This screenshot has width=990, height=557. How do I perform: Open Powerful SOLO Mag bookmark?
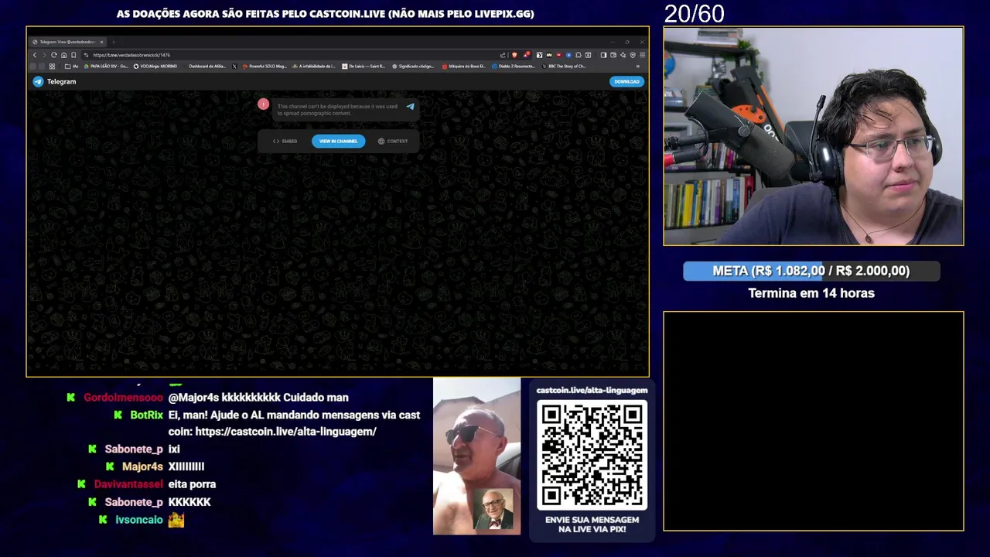tap(265, 67)
